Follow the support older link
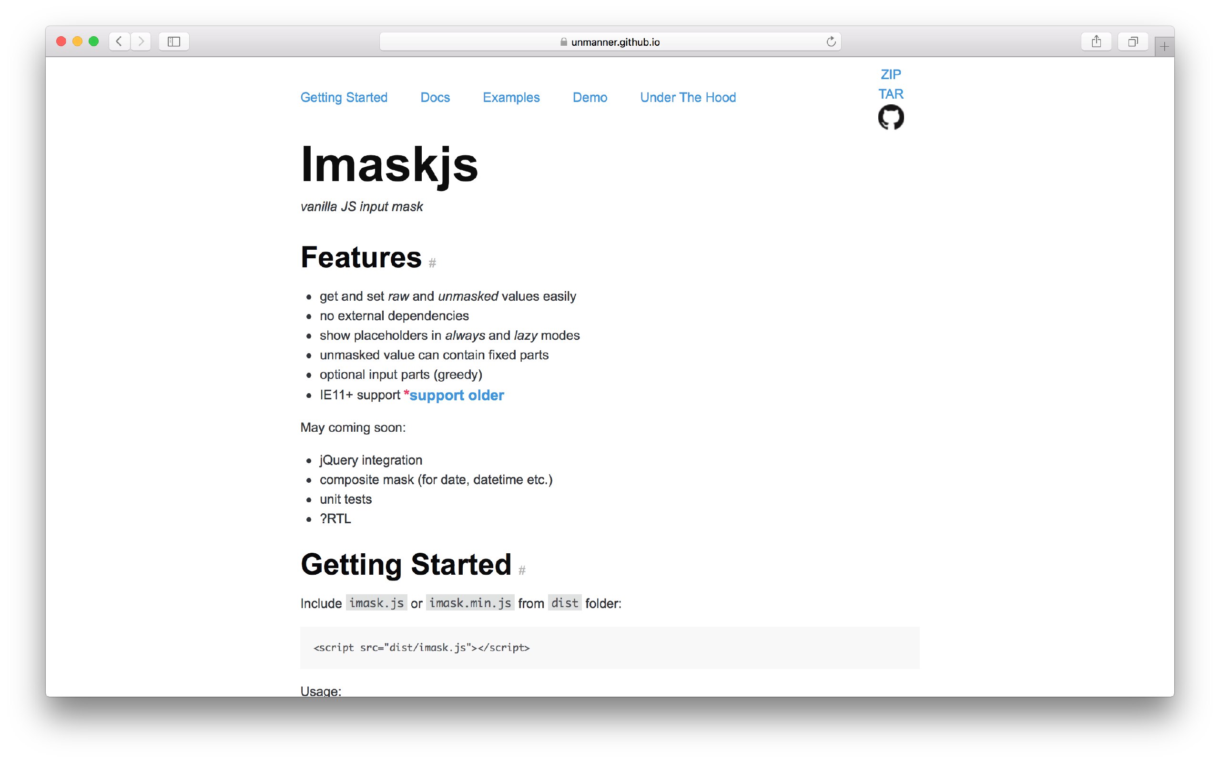The width and height of the screenshot is (1220, 762). [456, 395]
